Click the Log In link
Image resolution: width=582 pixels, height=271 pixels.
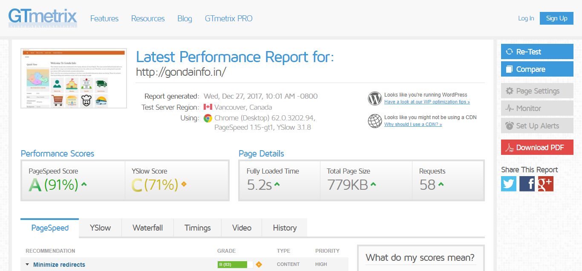point(526,18)
